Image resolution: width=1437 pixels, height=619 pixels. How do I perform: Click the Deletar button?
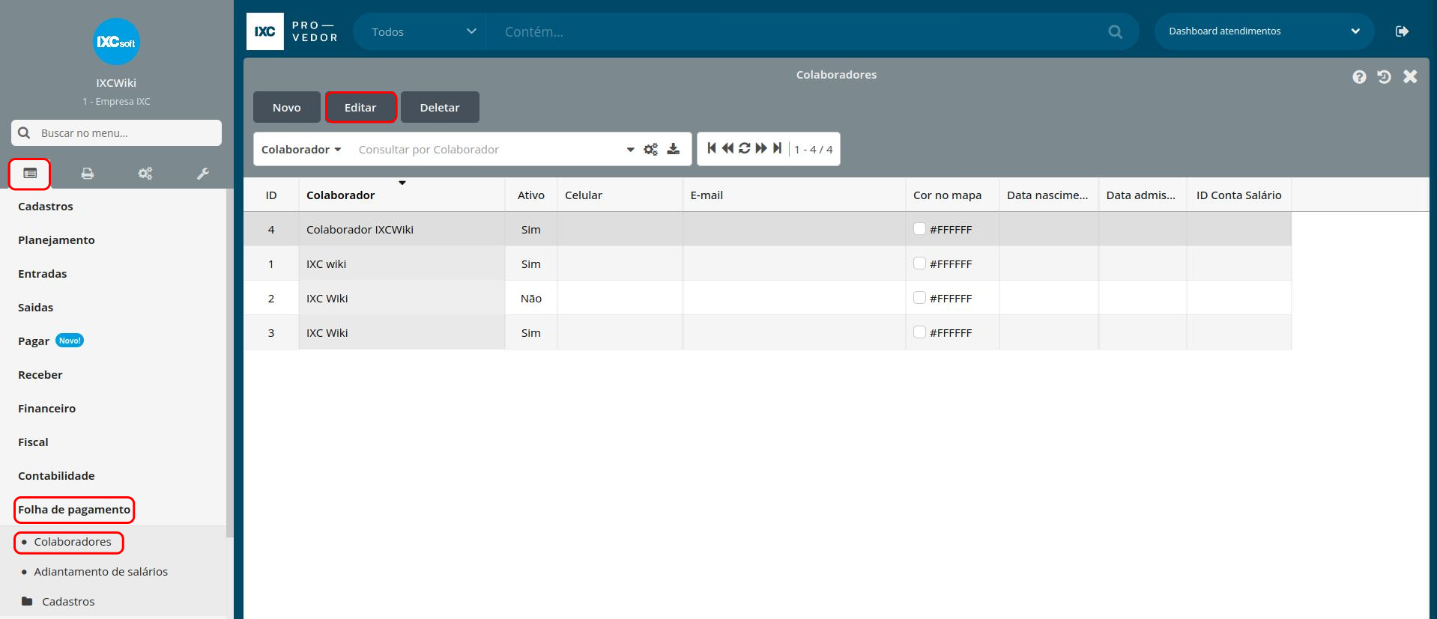tap(440, 107)
